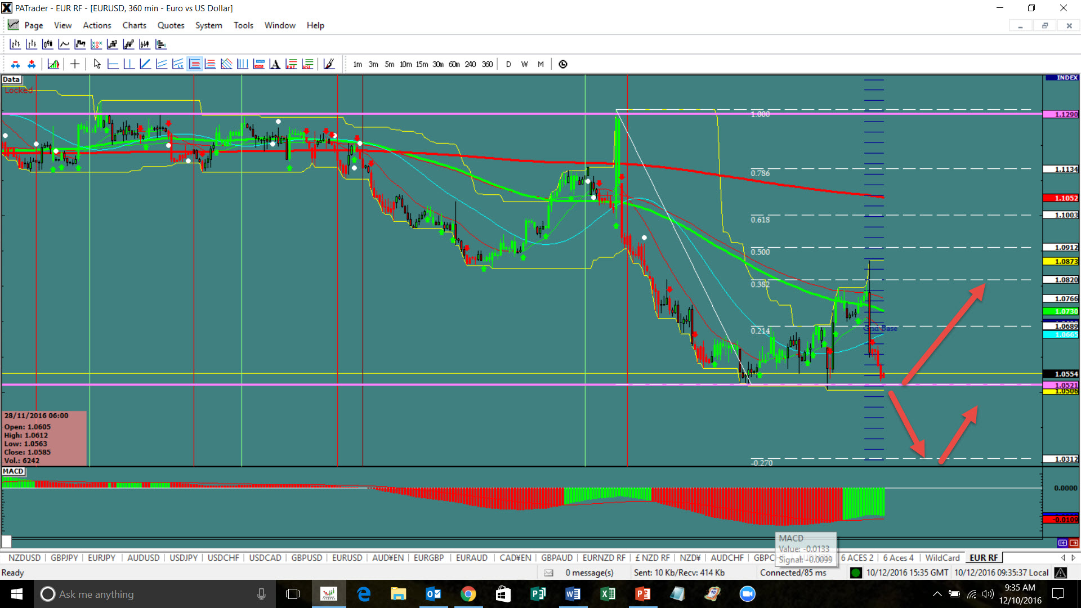Click Cortana Ask me anything search box
This screenshot has width=1081, height=608.
tap(155, 594)
